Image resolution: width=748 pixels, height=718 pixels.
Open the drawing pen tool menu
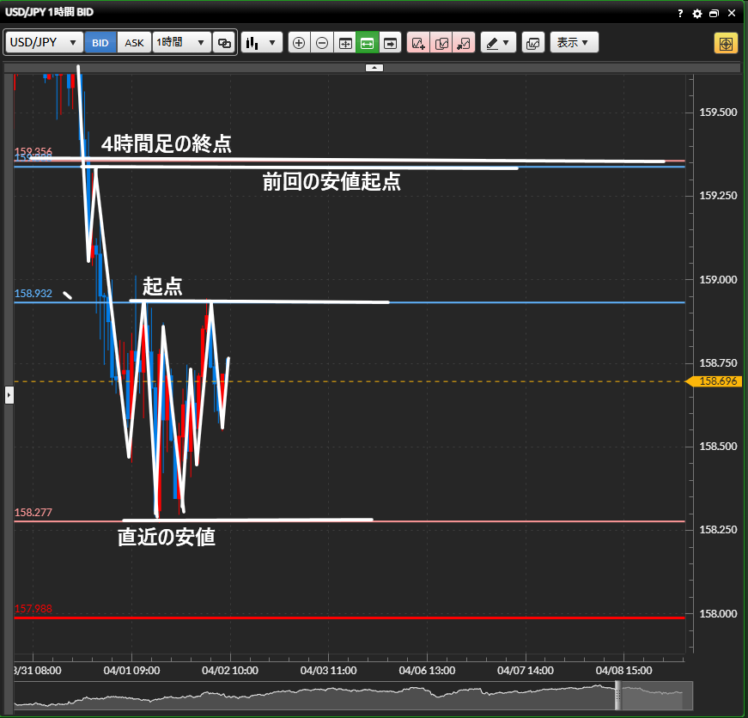click(497, 43)
